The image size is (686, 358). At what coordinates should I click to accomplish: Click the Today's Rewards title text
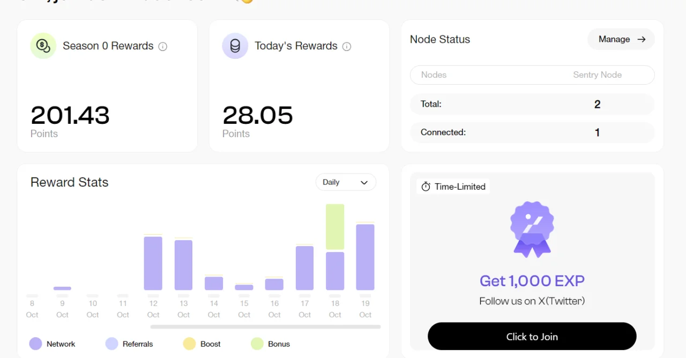coord(296,46)
